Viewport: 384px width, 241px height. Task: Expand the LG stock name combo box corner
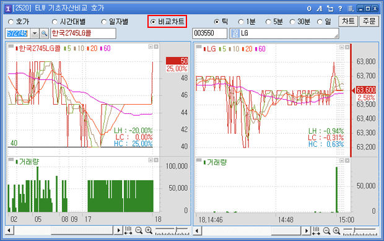point(336,36)
